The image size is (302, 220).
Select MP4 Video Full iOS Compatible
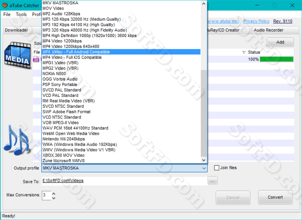click(x=121, y=57)
